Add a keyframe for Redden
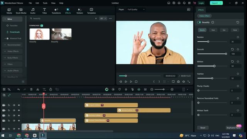Viewport: 247px width, 139px height. tap(238, 37)
